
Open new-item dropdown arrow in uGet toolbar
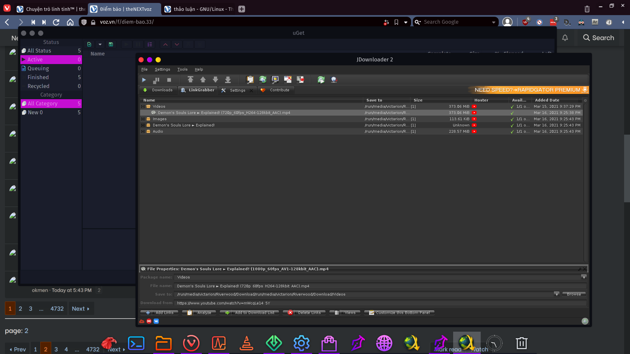(x=100, y=44)
